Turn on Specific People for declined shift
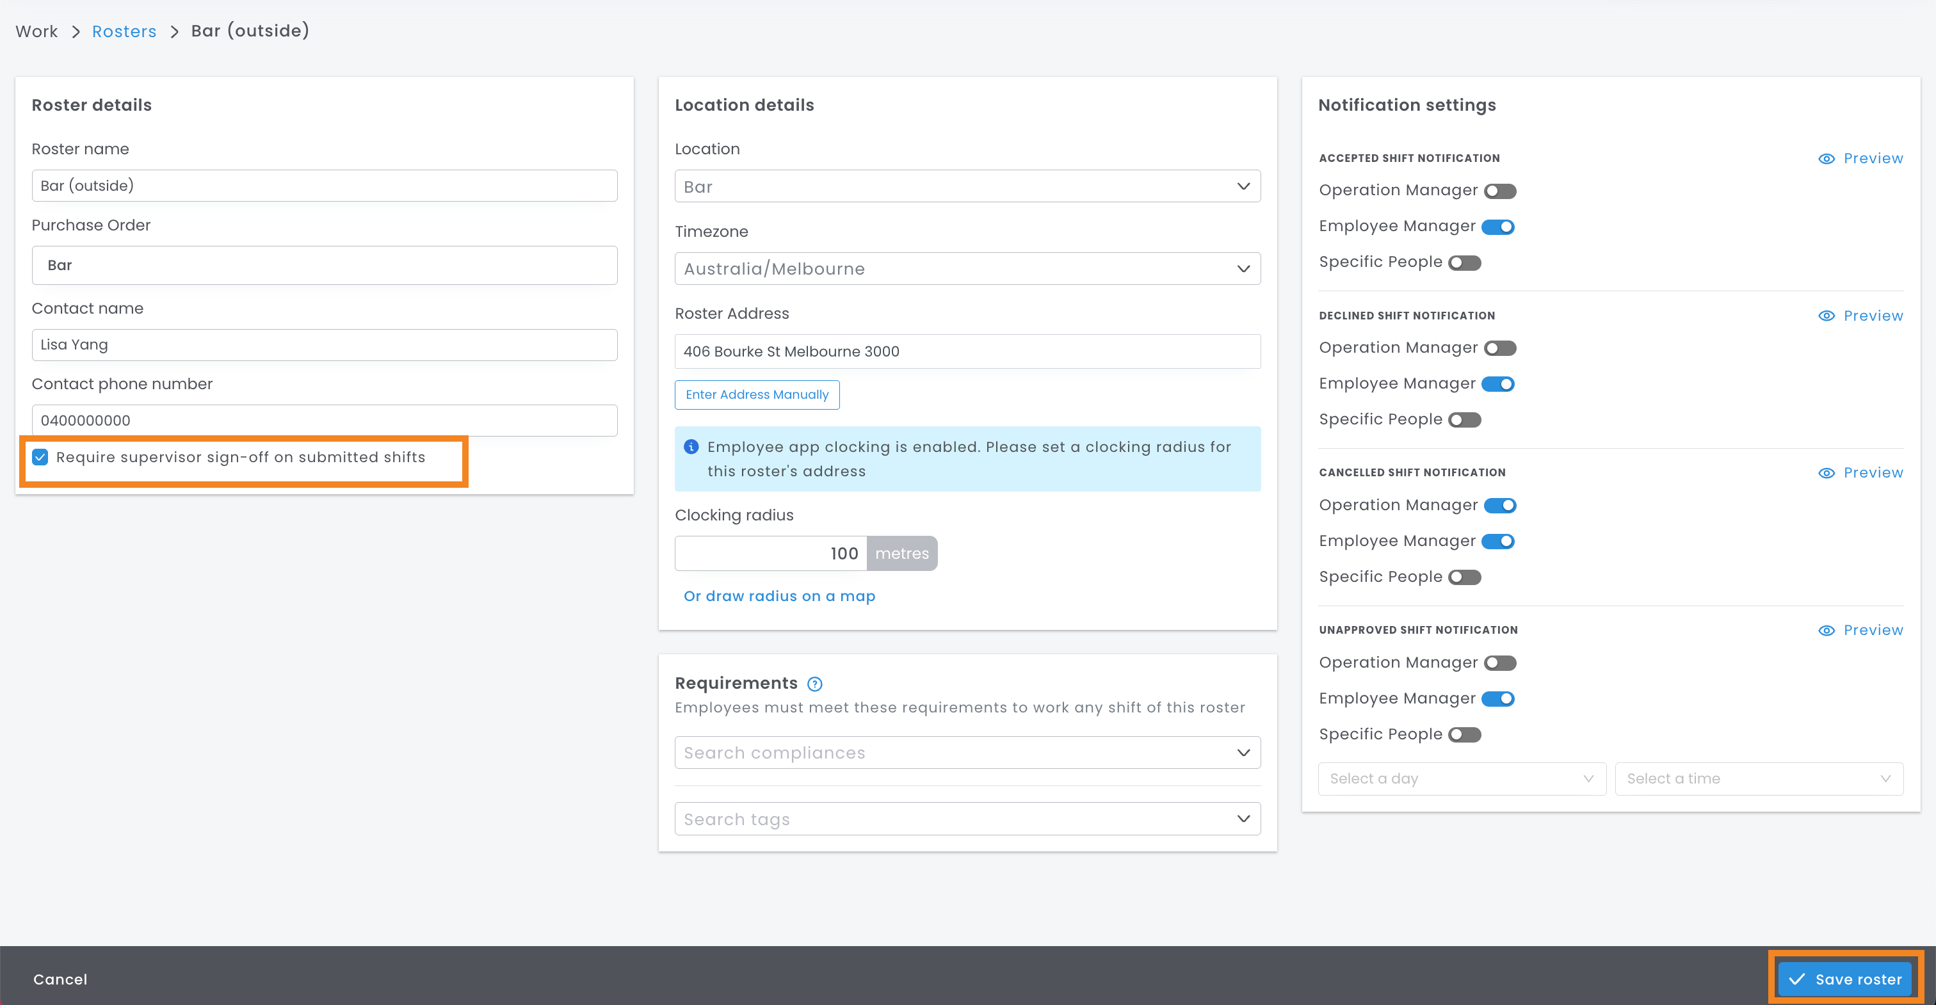 pos(1464,420)
